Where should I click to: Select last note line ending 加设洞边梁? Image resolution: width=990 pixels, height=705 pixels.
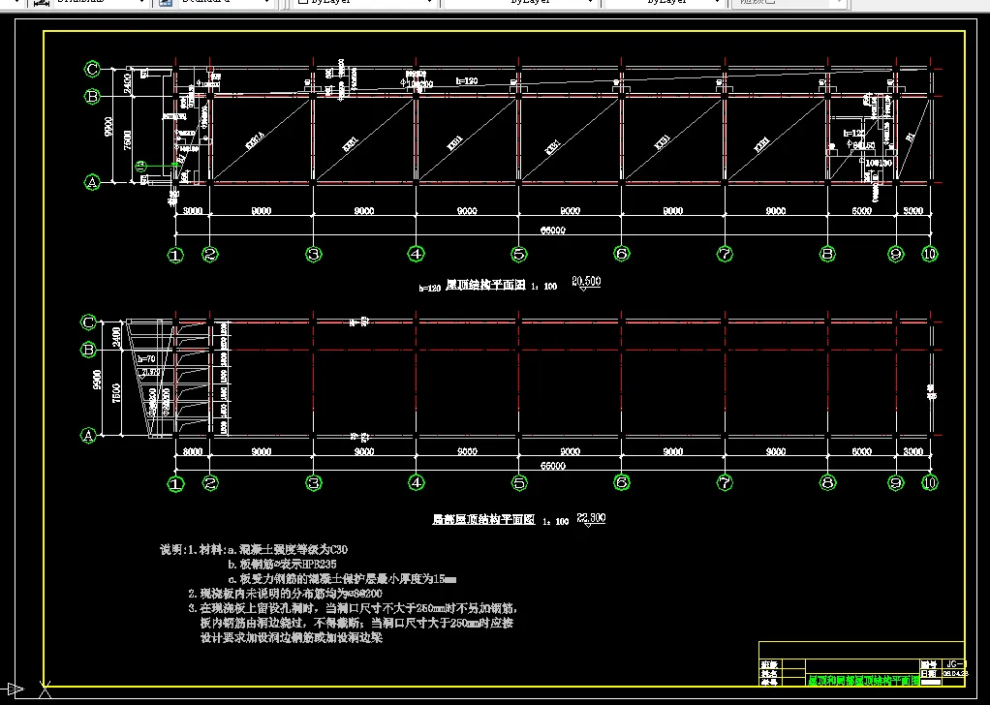(x=291, y=637)
